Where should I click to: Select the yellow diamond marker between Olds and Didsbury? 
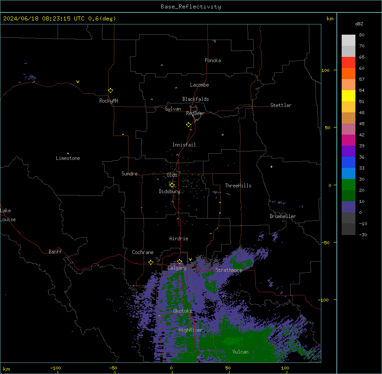point(172,185)
